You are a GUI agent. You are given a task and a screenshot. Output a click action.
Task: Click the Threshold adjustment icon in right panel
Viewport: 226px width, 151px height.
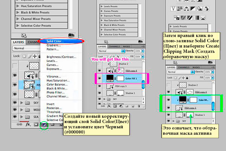coord(190,18)
